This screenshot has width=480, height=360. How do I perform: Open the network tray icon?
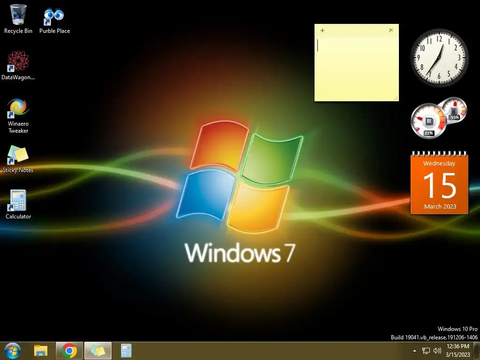[426, 351]
